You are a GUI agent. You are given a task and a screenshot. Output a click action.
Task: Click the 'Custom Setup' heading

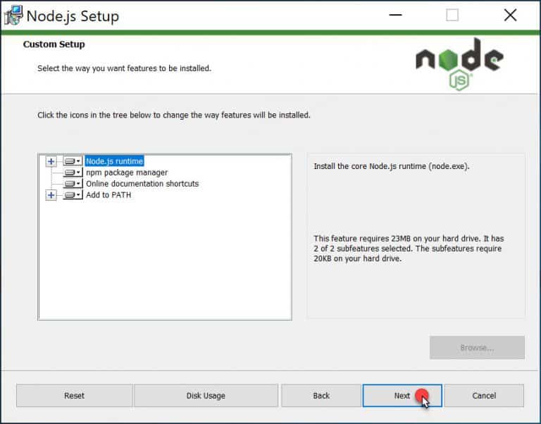[54, 44]
